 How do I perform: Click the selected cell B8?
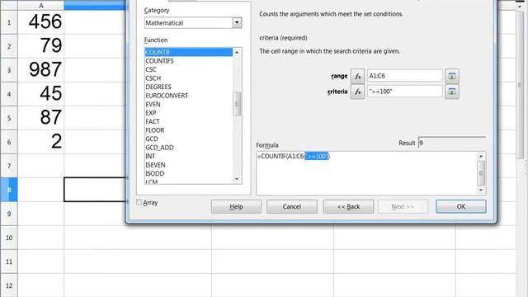tap(95, 190)
